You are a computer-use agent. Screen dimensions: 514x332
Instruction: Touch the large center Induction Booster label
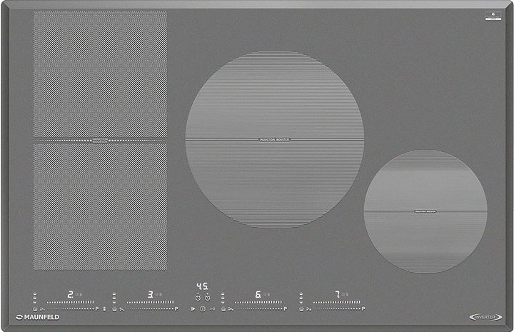click(x=274, y=140)
